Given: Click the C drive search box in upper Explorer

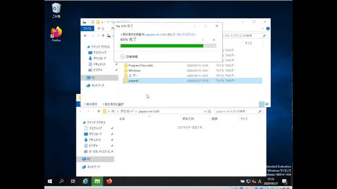Looking at the screenshot, I should point(244,36).
